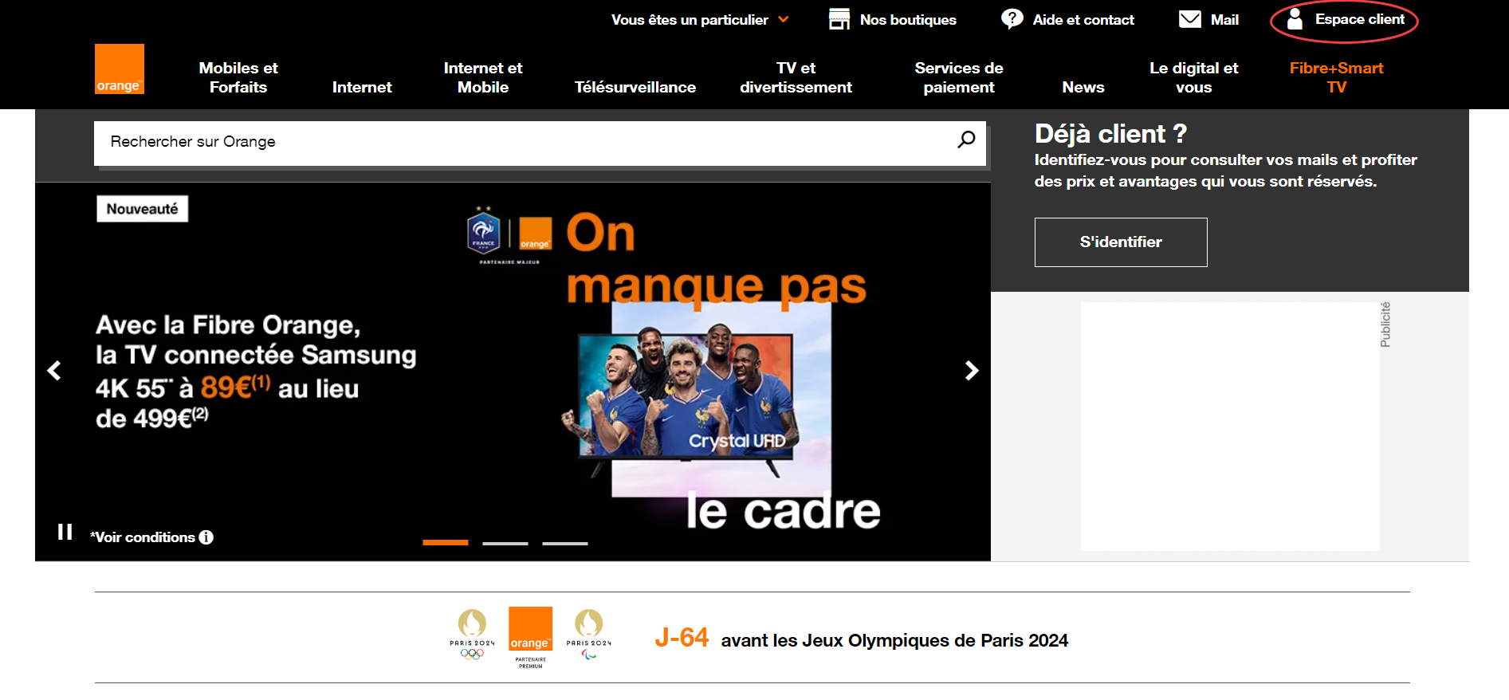Click the Espace client link text
1509x700 pixels.
pyautogui.click(x=1360, y=19)
